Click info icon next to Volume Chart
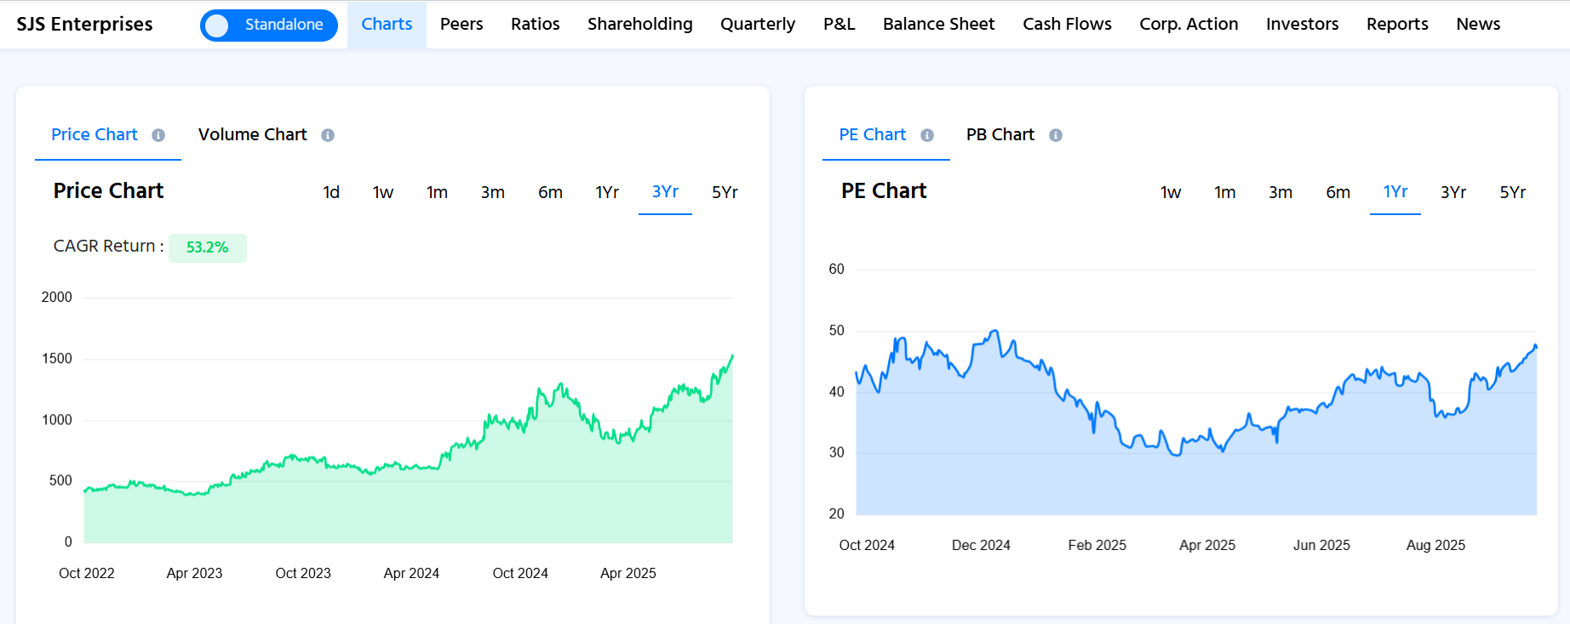Image resolution: width=1570 pixels, height=624 pixels. [x=328, y=135]
